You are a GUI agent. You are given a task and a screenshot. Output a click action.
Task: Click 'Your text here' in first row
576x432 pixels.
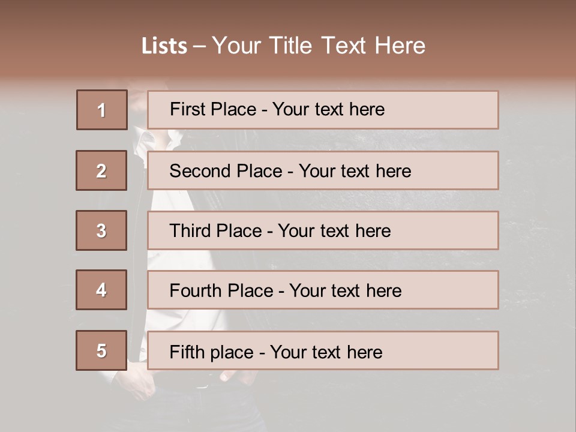tap(328, 109)
